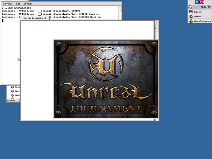Select the Gala item icon in the Tracker window
212x159 pixels.
tap(12, 91)
